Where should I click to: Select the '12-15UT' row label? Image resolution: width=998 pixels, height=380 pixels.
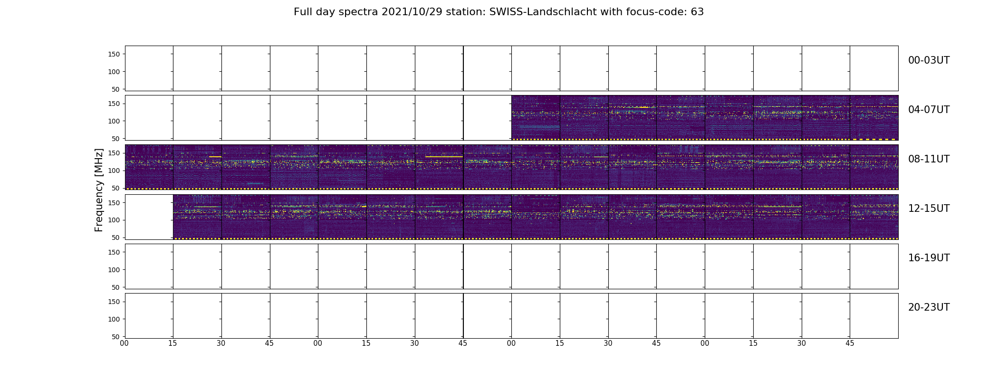click(x=929, y=209)
